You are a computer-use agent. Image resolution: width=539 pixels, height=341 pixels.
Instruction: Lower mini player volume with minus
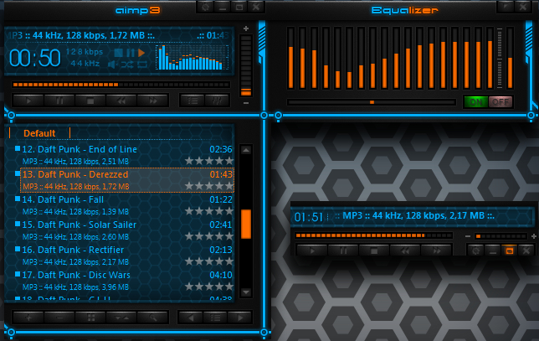pos(468,236)
